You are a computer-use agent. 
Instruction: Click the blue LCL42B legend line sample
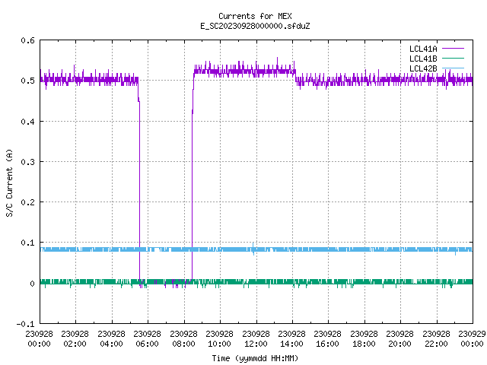tap(453, 68)
